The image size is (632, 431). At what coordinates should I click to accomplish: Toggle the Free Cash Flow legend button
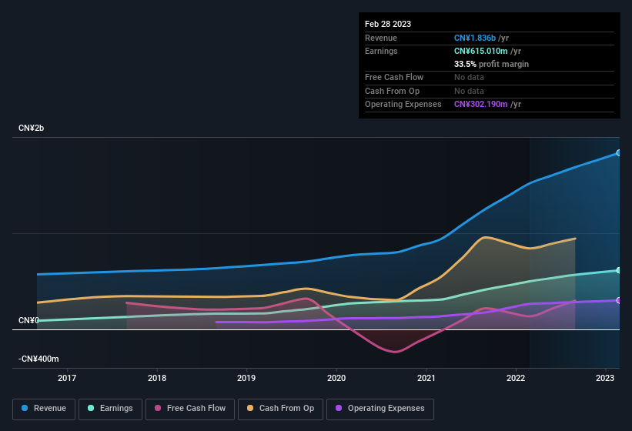(x=190, y=409)
